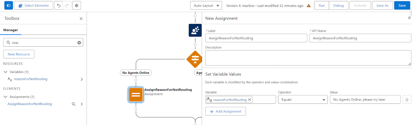Toggle the Toolbox panel icon
Viewport: 412px width, 125px height.
coord(8,5)
